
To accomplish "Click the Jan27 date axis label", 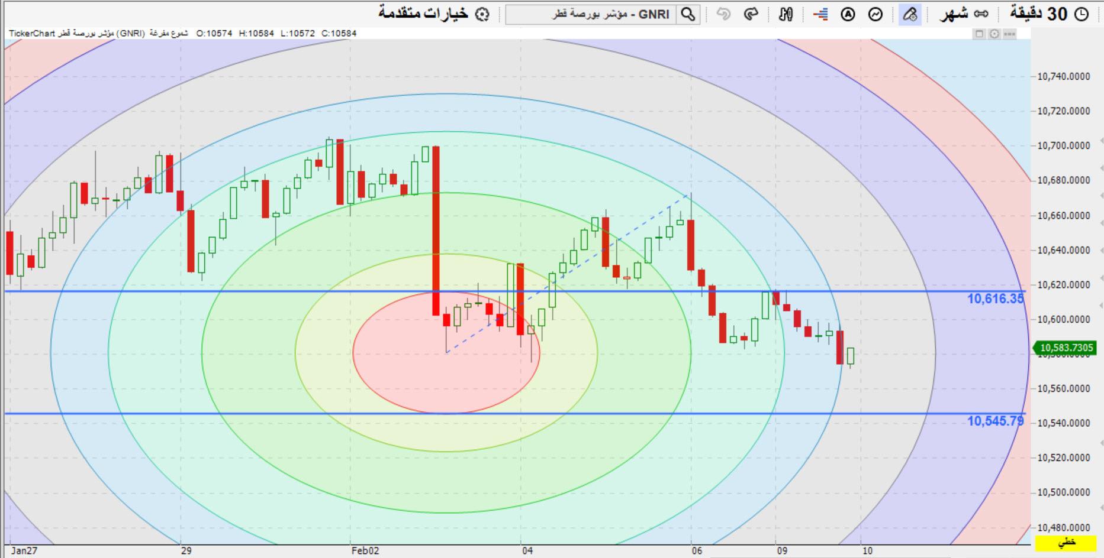I will coord(24,551).
